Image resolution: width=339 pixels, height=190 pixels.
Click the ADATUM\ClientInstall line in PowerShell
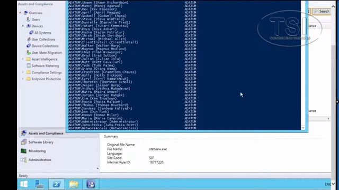(103, 42)
